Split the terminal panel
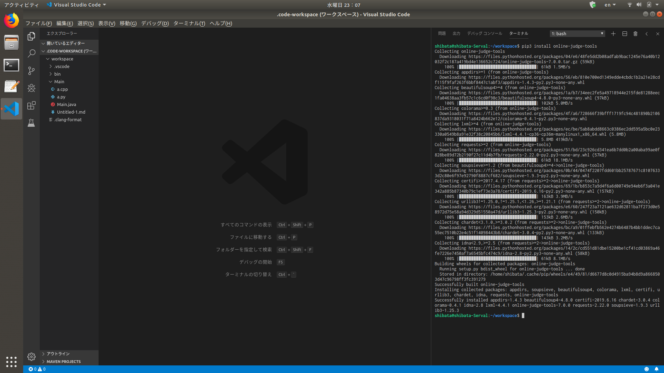 point(625,34)
